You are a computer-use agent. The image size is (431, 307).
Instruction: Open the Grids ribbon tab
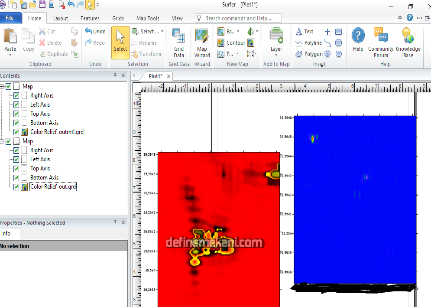tap(118, 18)
